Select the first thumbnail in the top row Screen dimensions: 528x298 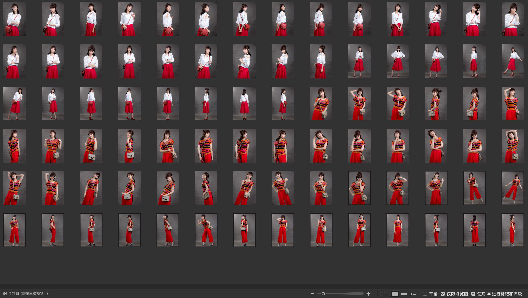(14, 19)
